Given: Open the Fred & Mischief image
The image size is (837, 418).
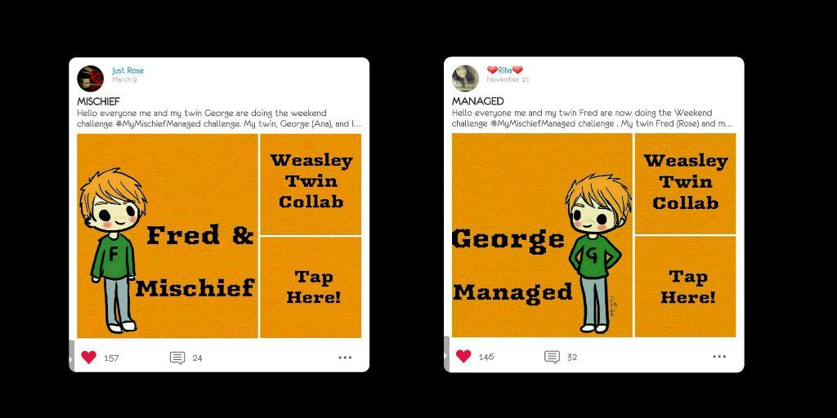Looking at the screenshot, I should tap(168, 236).
